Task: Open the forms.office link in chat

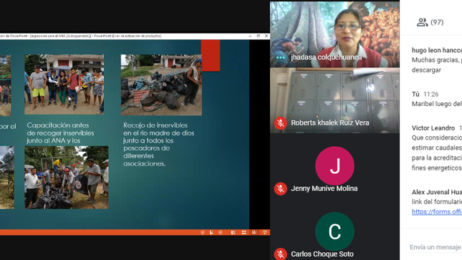Action: (x=437, y=212)
